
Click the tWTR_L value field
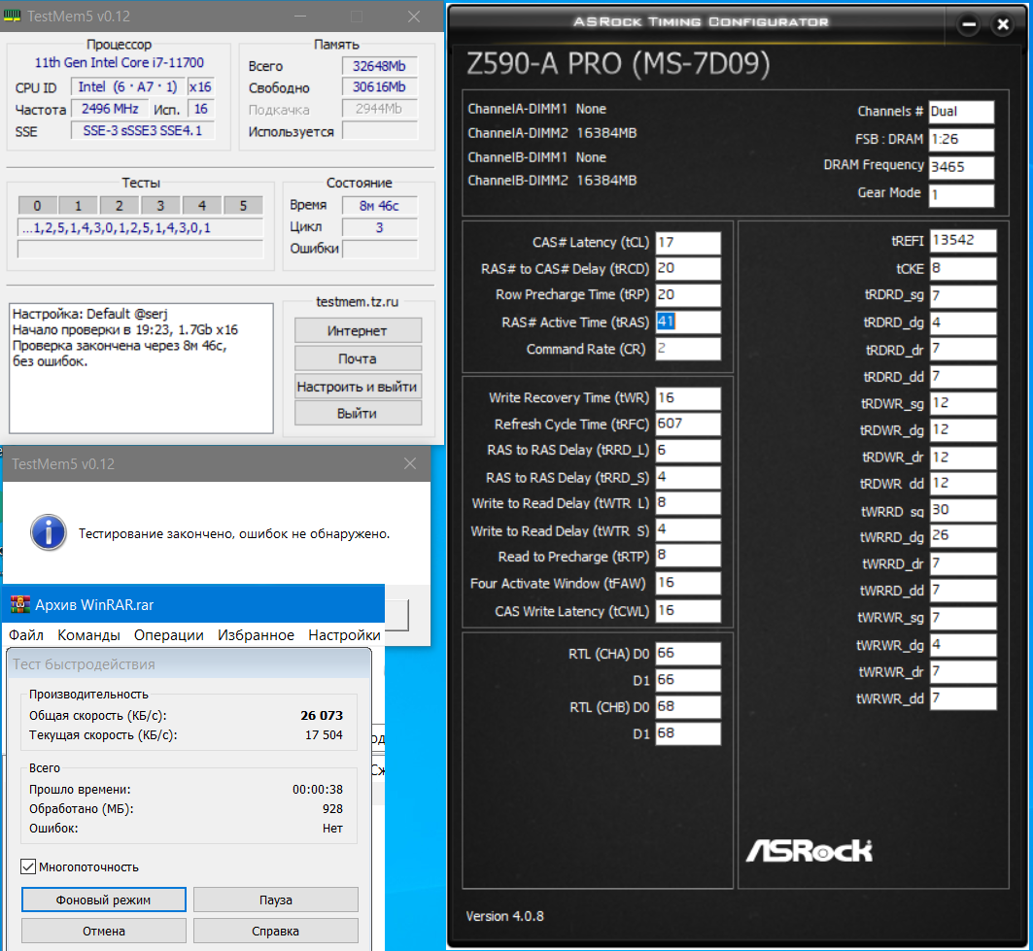coord(688,503)
